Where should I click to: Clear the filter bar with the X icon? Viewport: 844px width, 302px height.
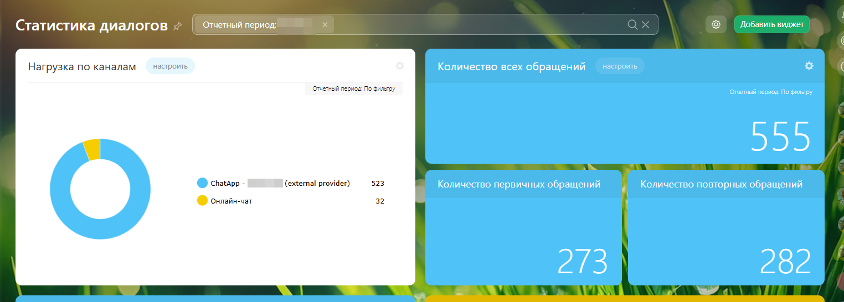pos(646,24)
